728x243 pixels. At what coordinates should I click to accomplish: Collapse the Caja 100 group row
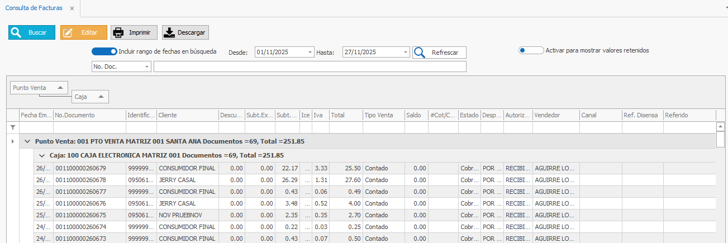41,155
